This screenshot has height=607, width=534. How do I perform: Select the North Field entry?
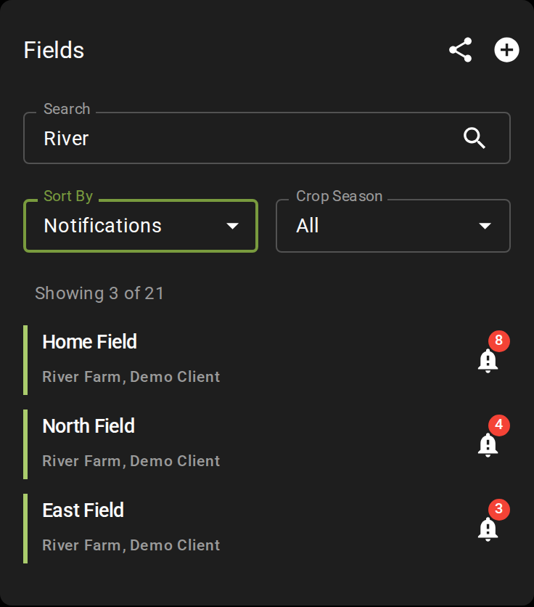267,444
